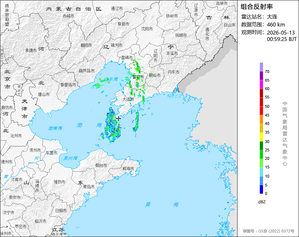The height and width of the screenshot is (237, 299).
Task: Select the '赤峰市' city label
Action: pyautogui.click(x=68, y=16)
